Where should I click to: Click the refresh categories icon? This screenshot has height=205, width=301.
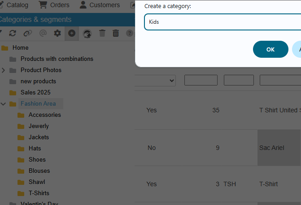[x=13, y=33]
